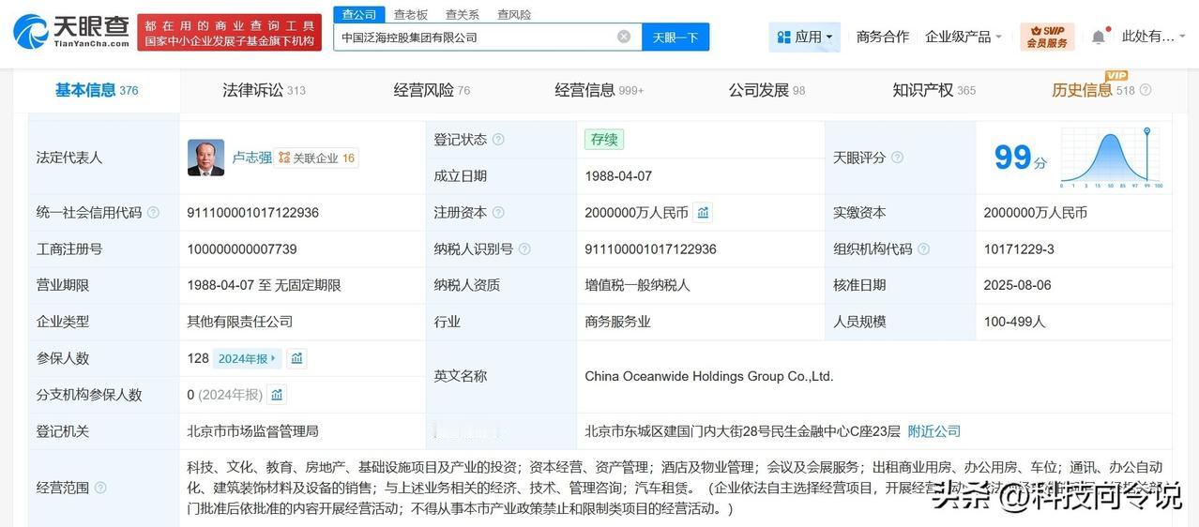Expand the 企业级产品 dropdown
The width and height of the screenshot is (1199, 527).
(963, 37)
